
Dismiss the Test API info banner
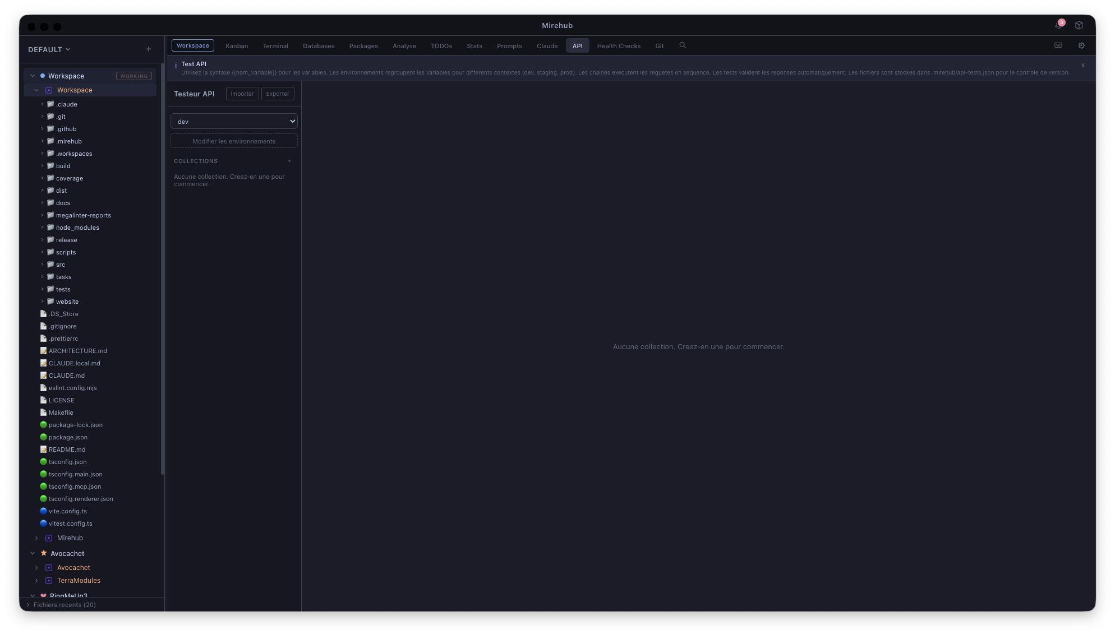click(1083, 65)
